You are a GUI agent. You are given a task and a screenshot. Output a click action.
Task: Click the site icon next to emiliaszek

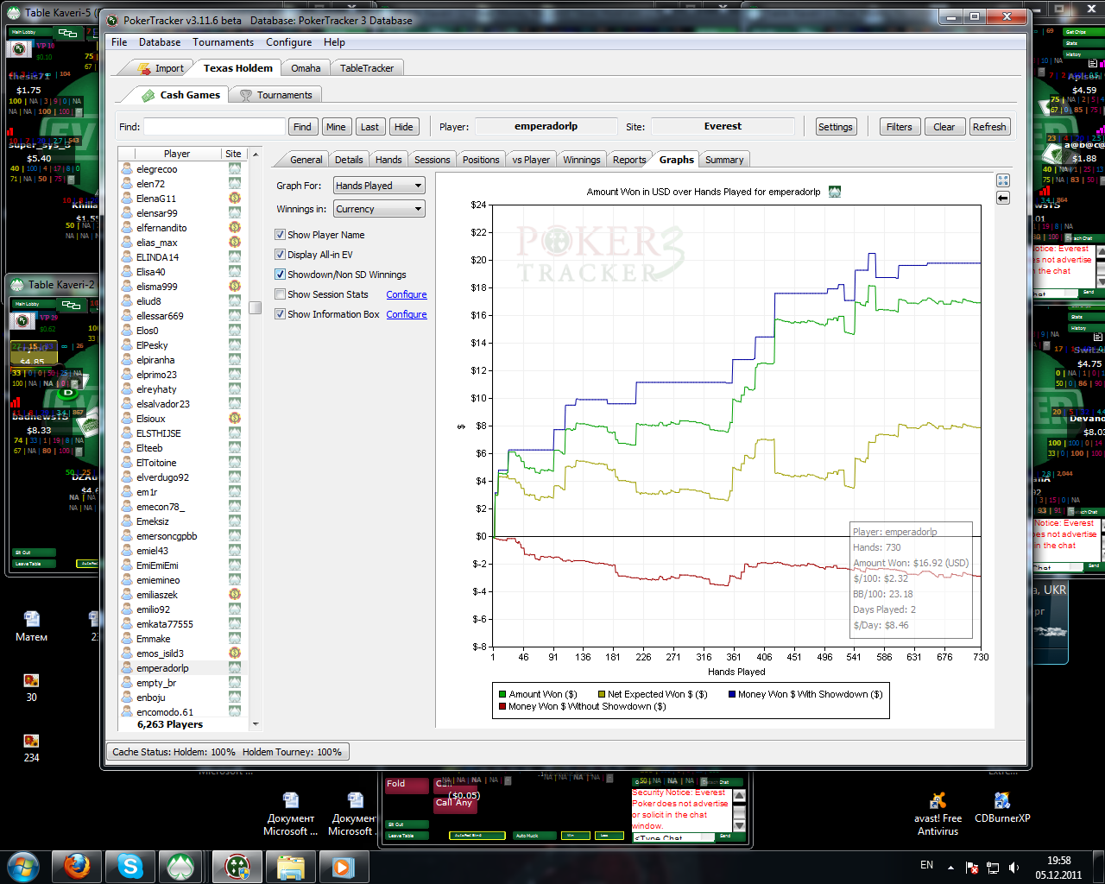point(234,595)
